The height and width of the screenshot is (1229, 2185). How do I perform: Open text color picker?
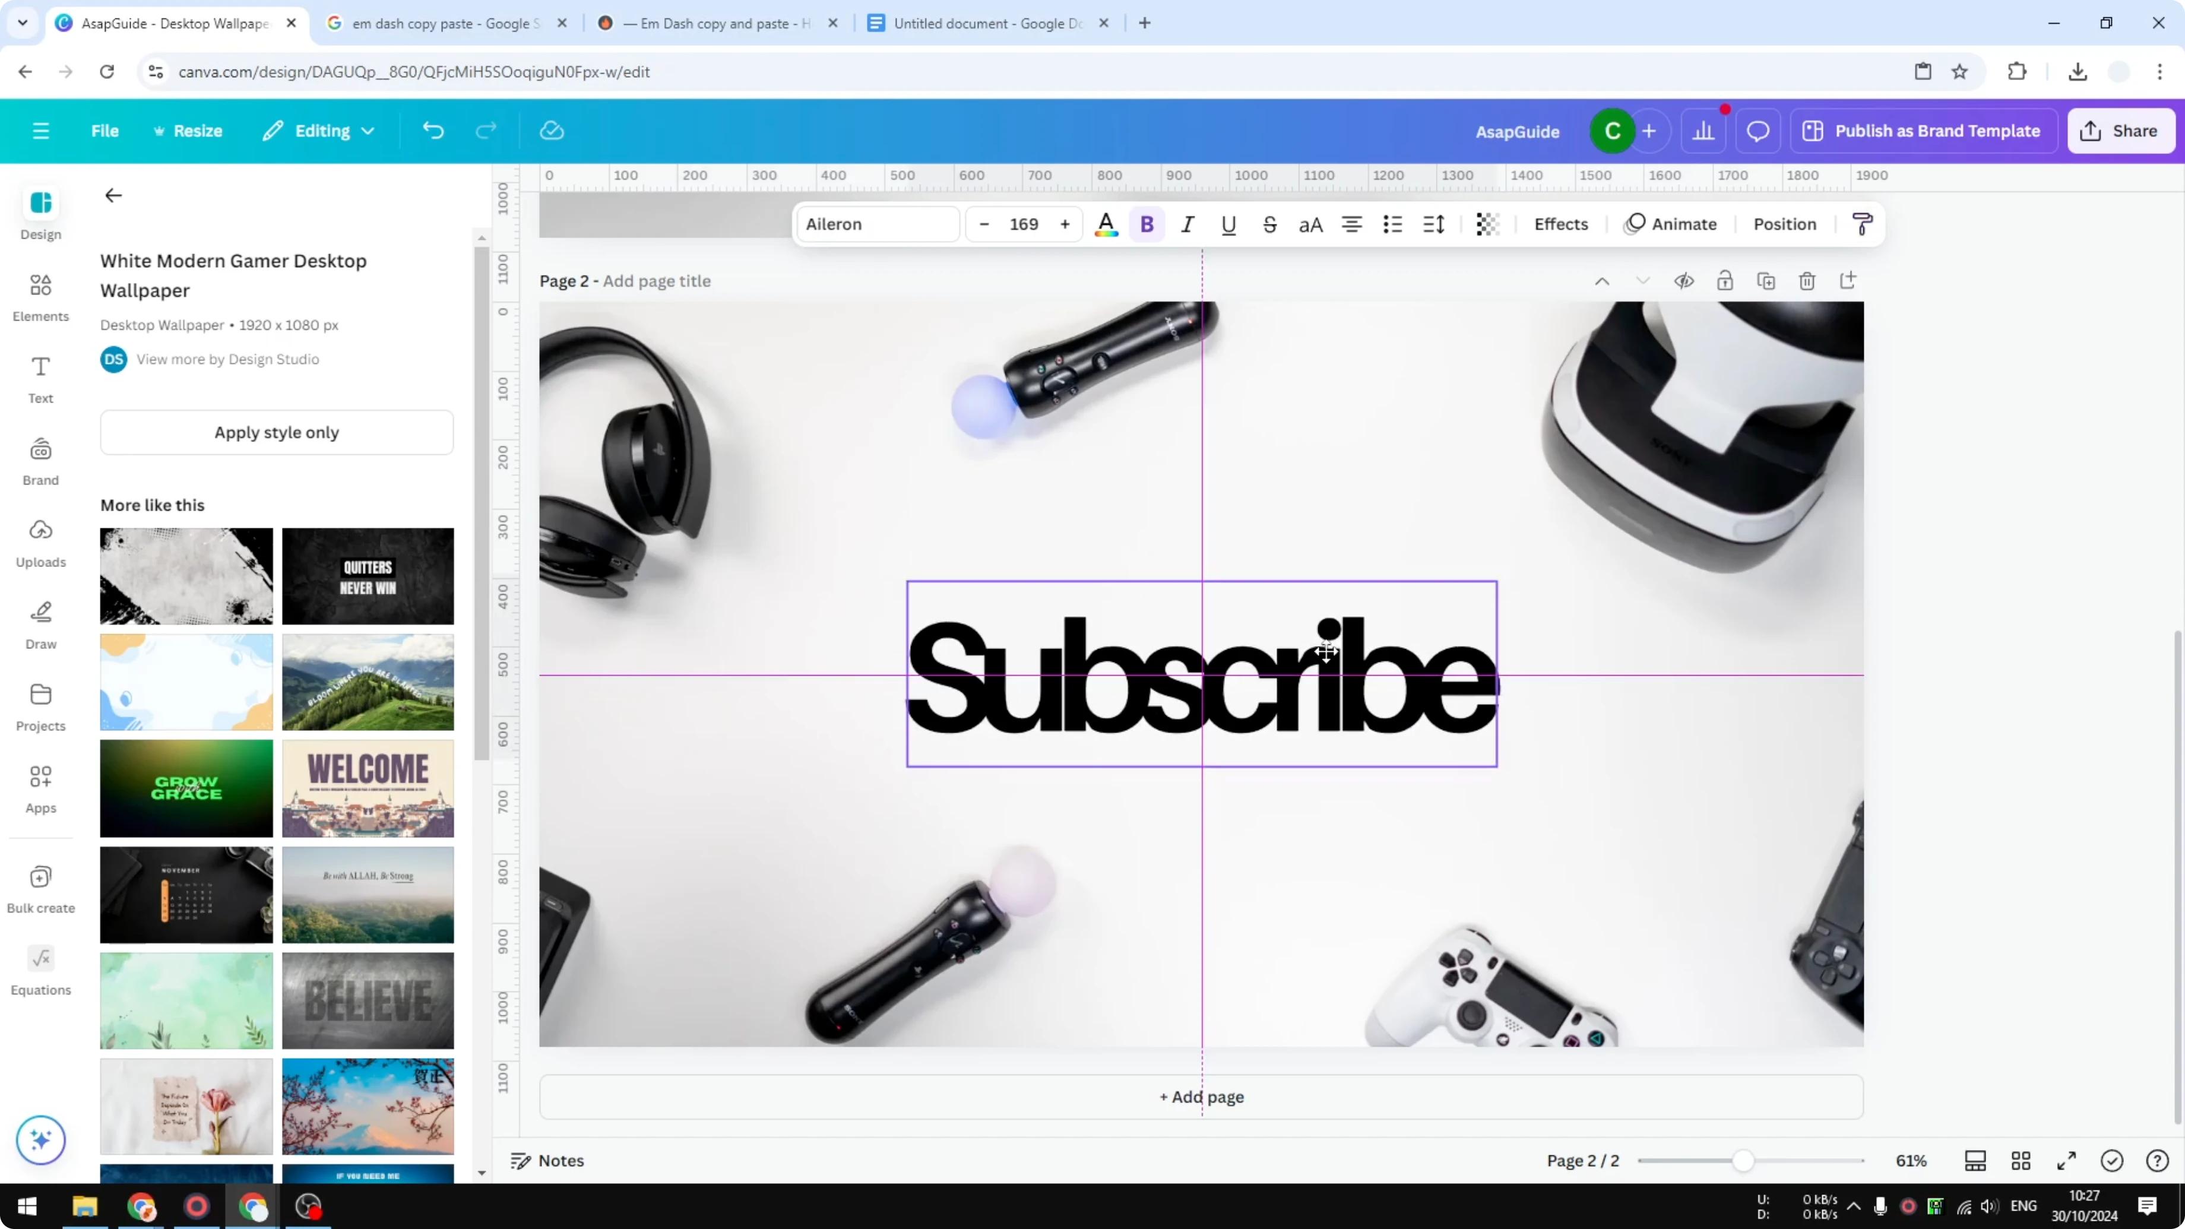pos(1106,224)
